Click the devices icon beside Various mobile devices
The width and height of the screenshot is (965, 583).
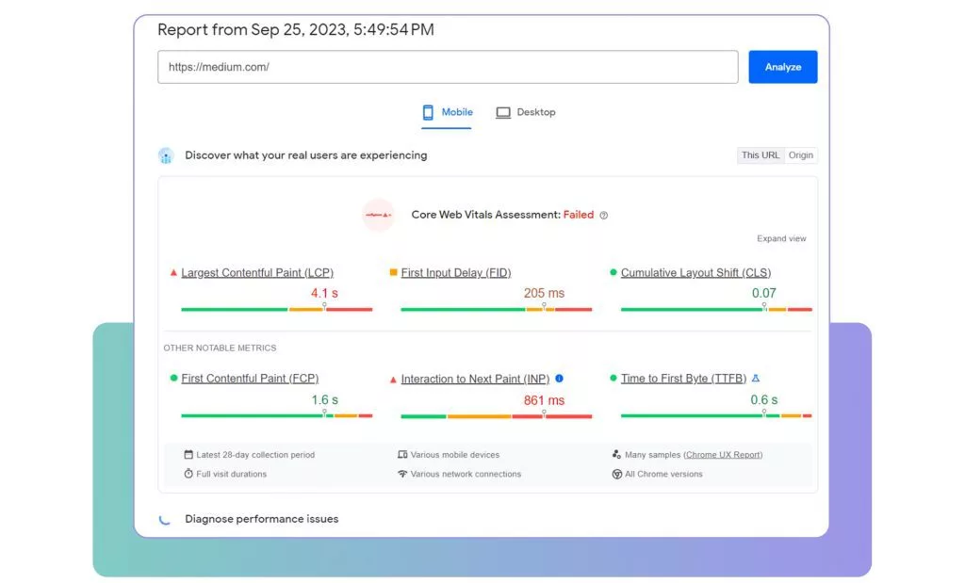coord(402,455)
